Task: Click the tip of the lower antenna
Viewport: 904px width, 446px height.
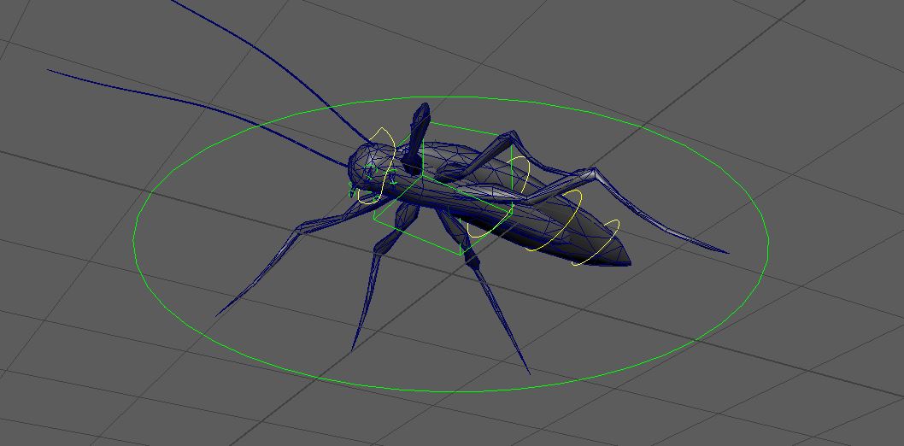Action: coord(50,70)
